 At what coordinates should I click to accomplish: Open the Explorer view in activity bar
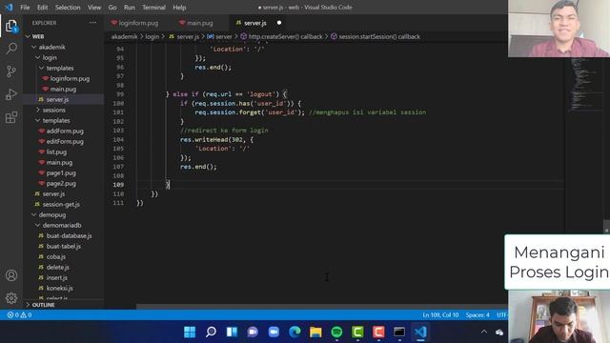click(11, 26)
